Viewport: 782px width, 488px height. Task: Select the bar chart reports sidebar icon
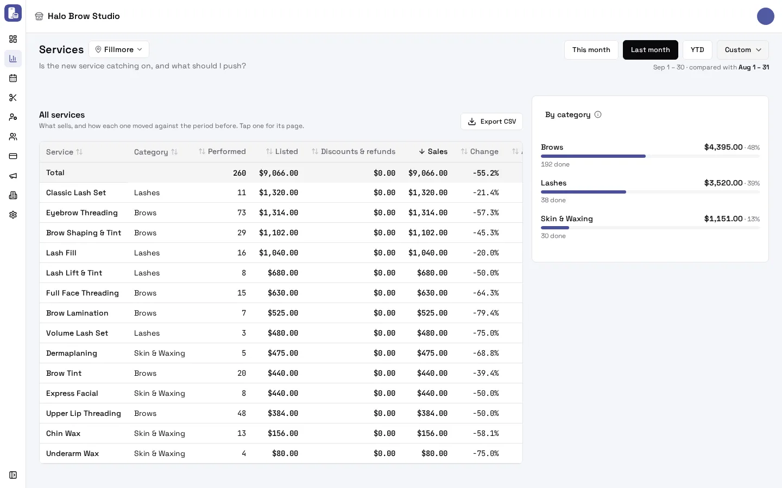pos(13,59)
